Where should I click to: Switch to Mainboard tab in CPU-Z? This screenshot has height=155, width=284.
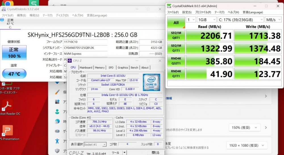coord(86,67)
